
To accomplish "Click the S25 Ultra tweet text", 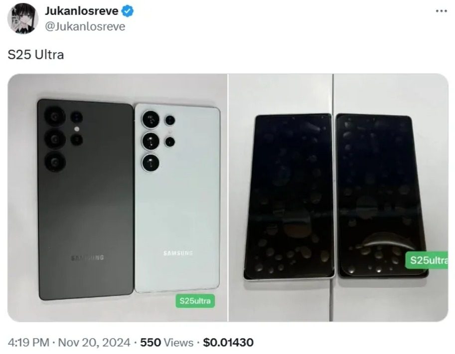I will click(x=36, y=54).
